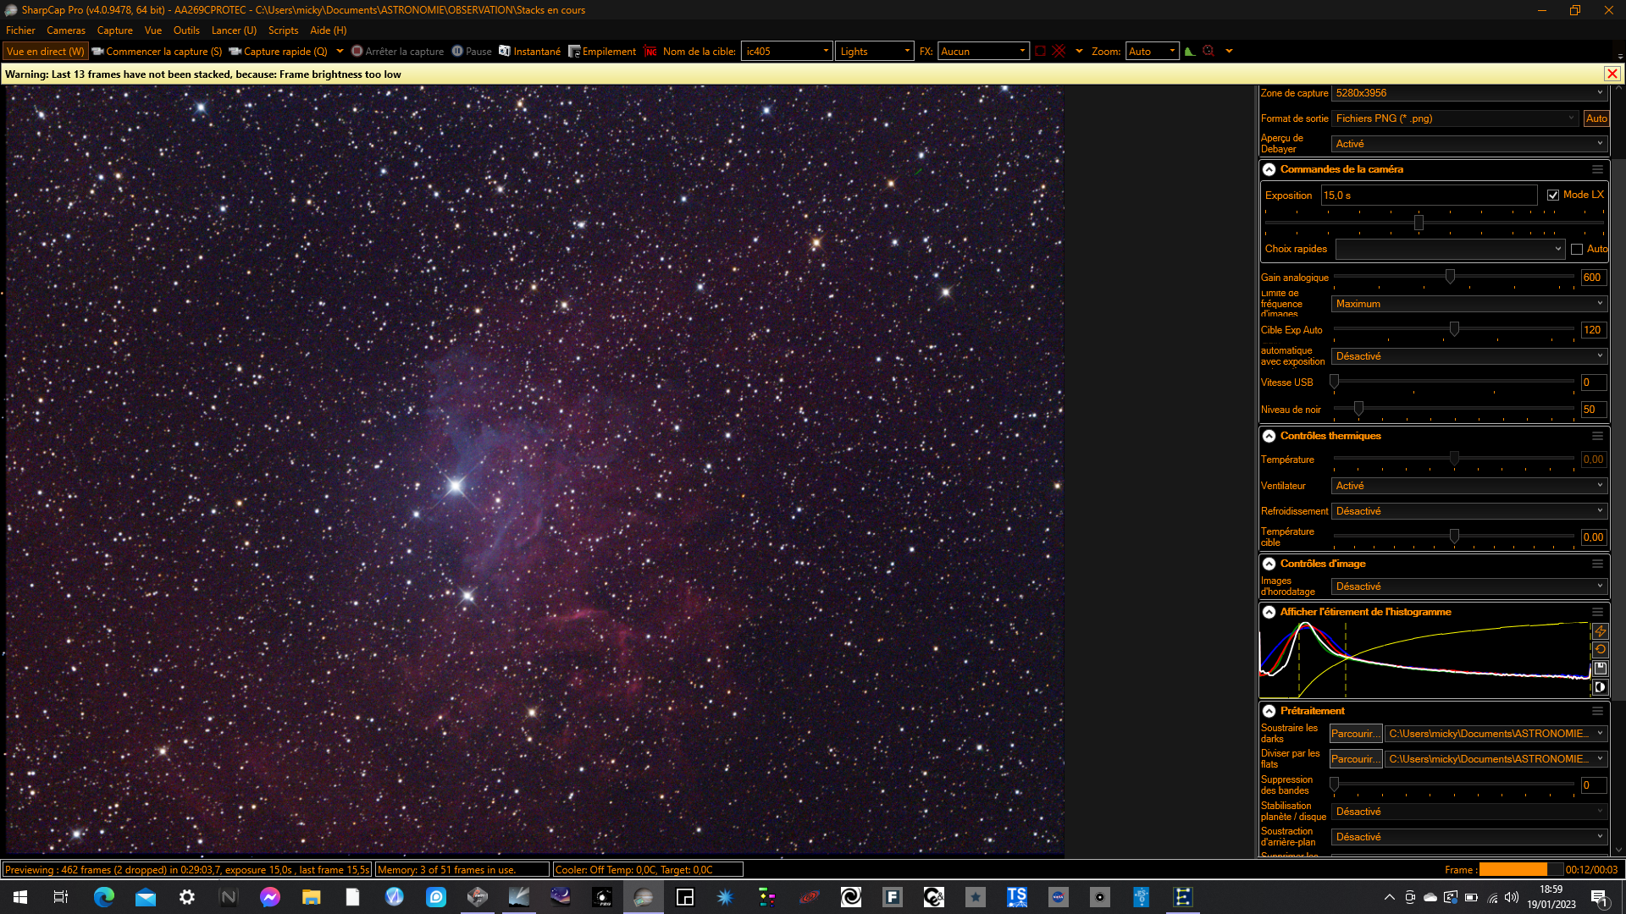This screenshot has height=914, width=1626.
Task: Open the Cameras menu
Action: (66, 30)
